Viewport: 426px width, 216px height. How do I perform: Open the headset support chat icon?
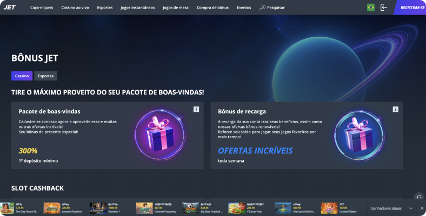[x=419, y=197]
